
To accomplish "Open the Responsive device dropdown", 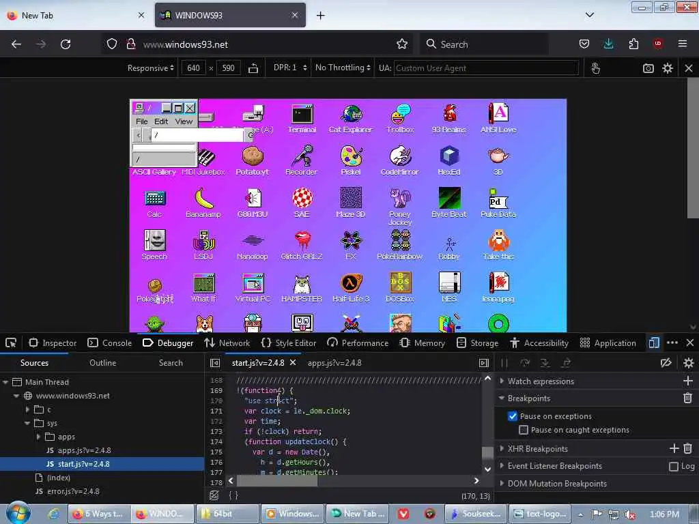I will click(150, 68).
